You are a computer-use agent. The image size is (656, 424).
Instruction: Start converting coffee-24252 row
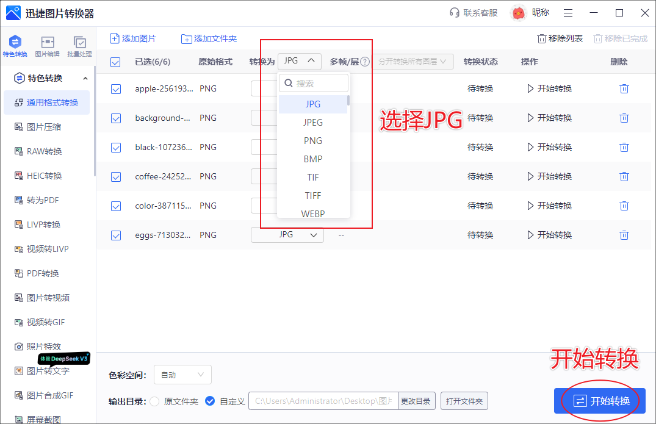[549, 176]
